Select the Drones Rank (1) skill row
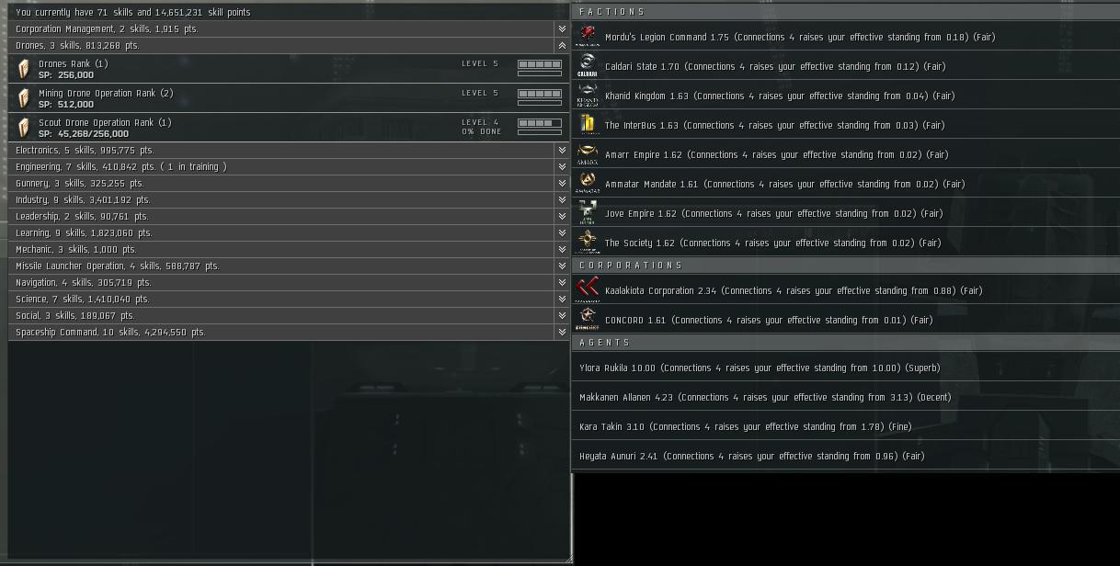Image resolution: width=1120 pixels, height=566 pixels. 290,69
